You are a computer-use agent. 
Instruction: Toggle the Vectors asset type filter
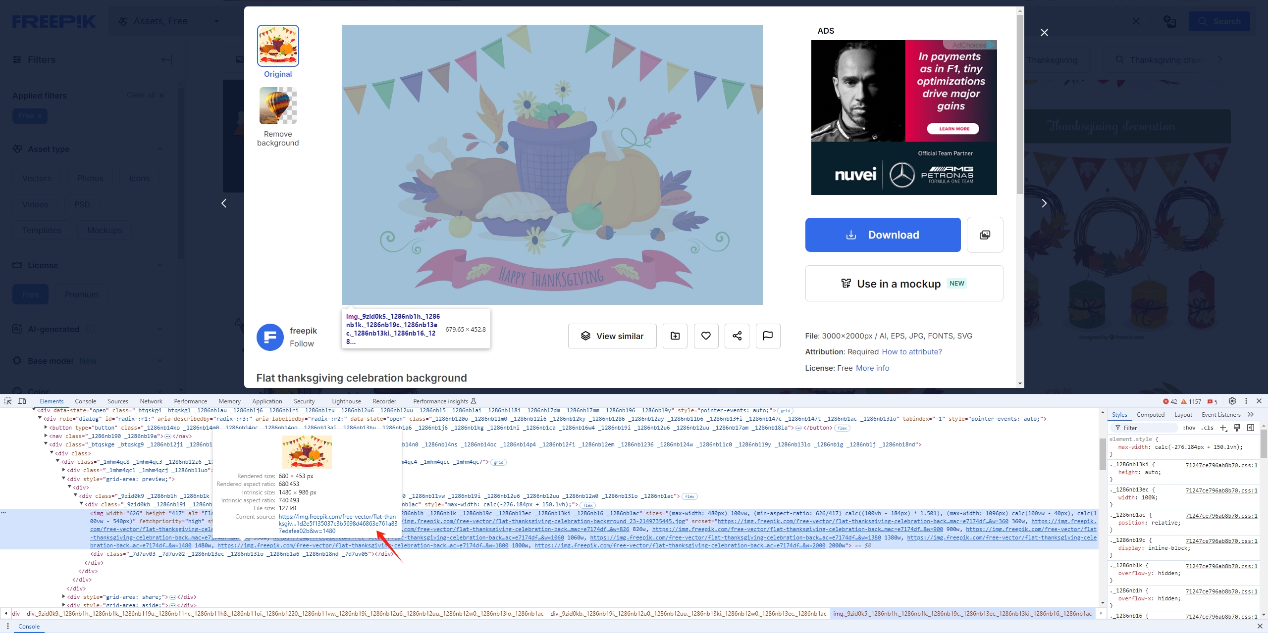pos(36,178)
